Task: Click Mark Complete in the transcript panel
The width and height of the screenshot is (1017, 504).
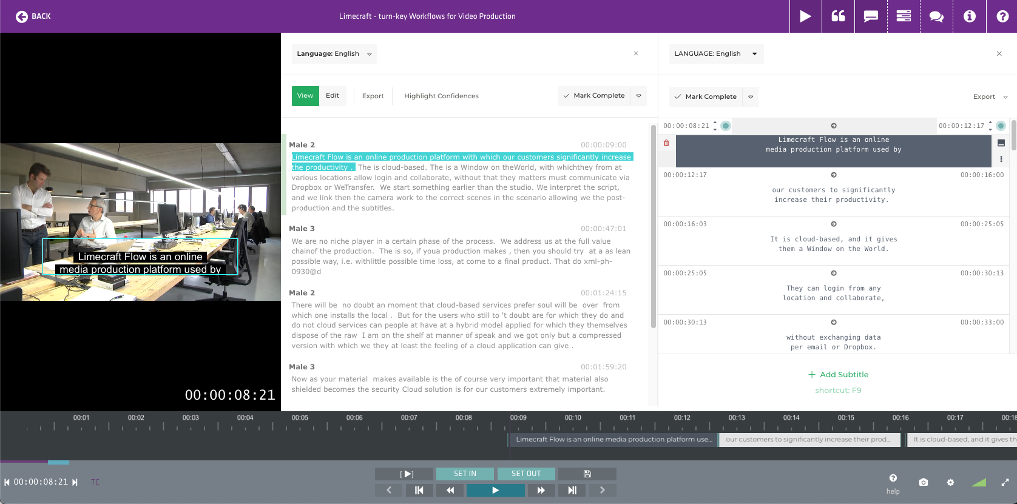Action: click(594, 96)
